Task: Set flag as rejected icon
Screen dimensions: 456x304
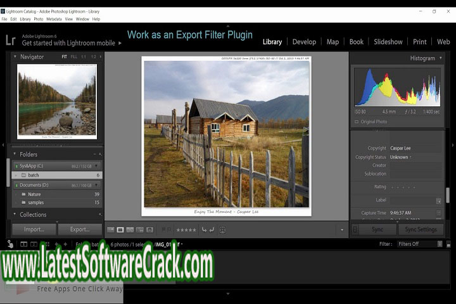Action: [169, 230]
